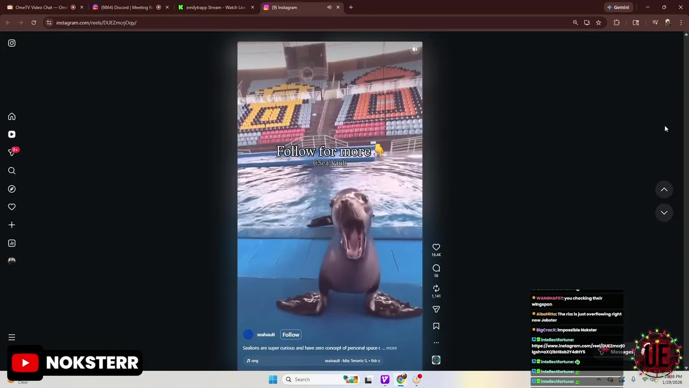Image resolution: width=689 pixels, height=388 pixels.
Task: Open the Reels icon in the sidebar
Action: [x=12, y=134]
